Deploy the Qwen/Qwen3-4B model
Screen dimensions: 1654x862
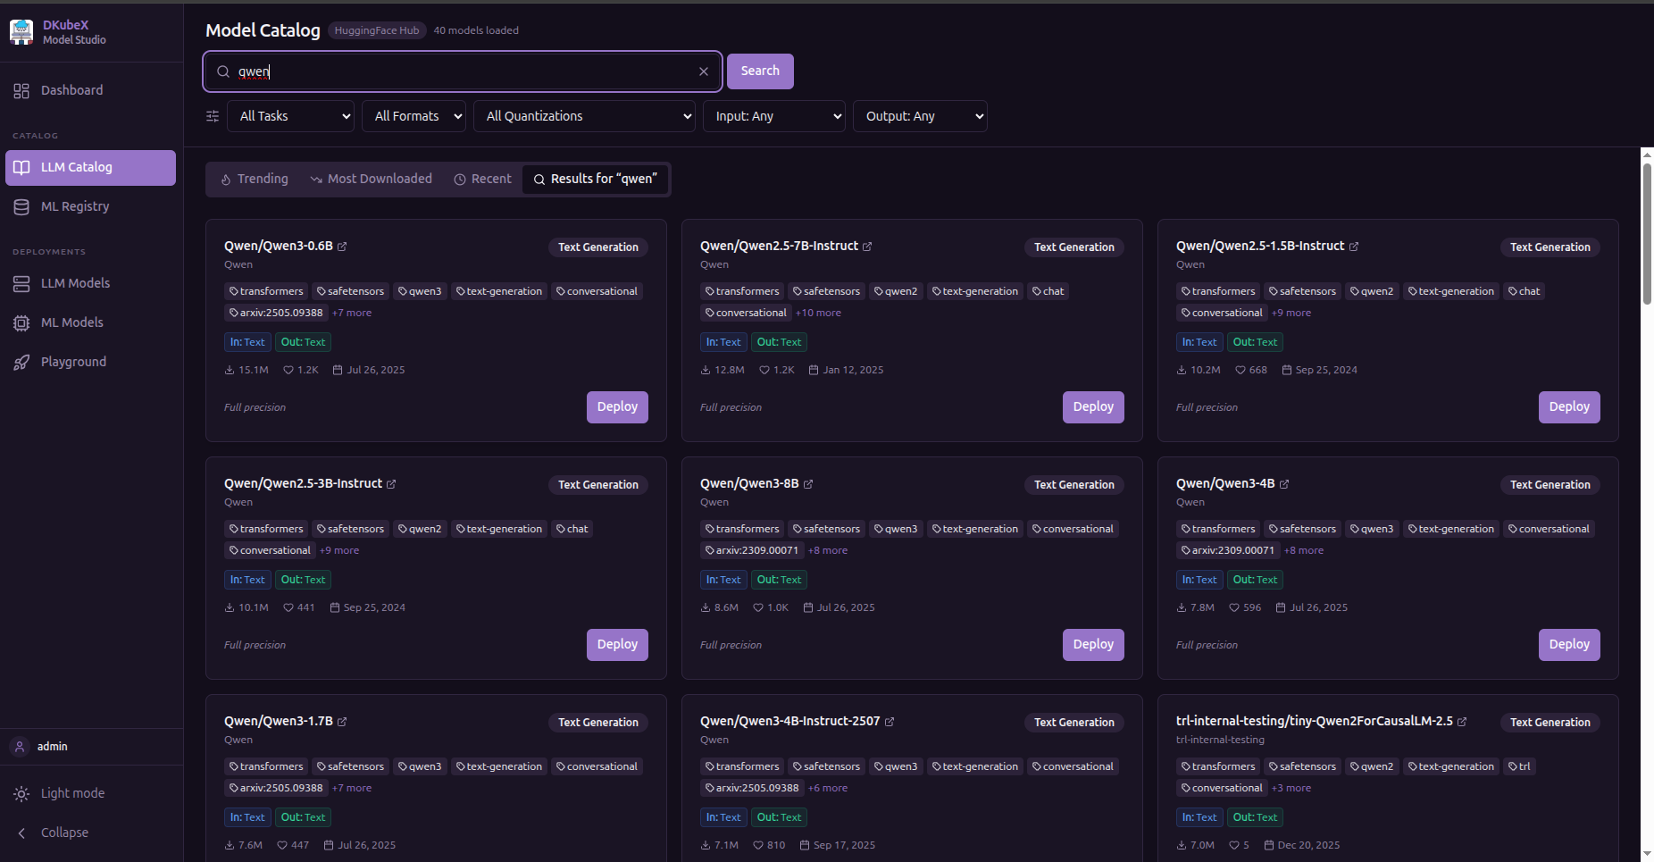1569,645
